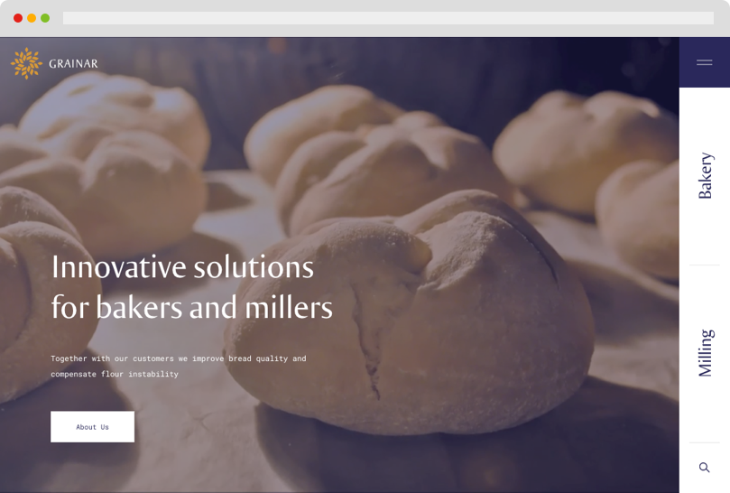Click the GRAINAR wordmark text

(x=74, y=64)
